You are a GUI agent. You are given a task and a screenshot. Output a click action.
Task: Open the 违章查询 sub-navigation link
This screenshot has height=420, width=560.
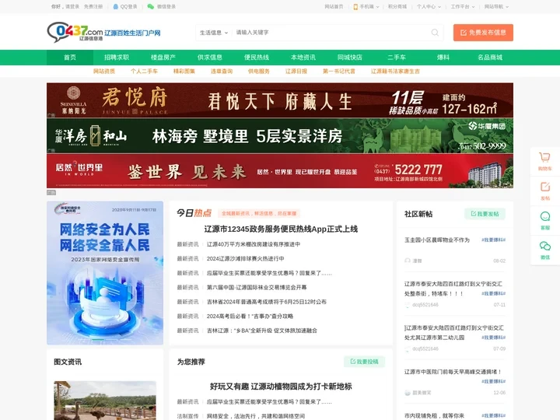tap(222, 71)
